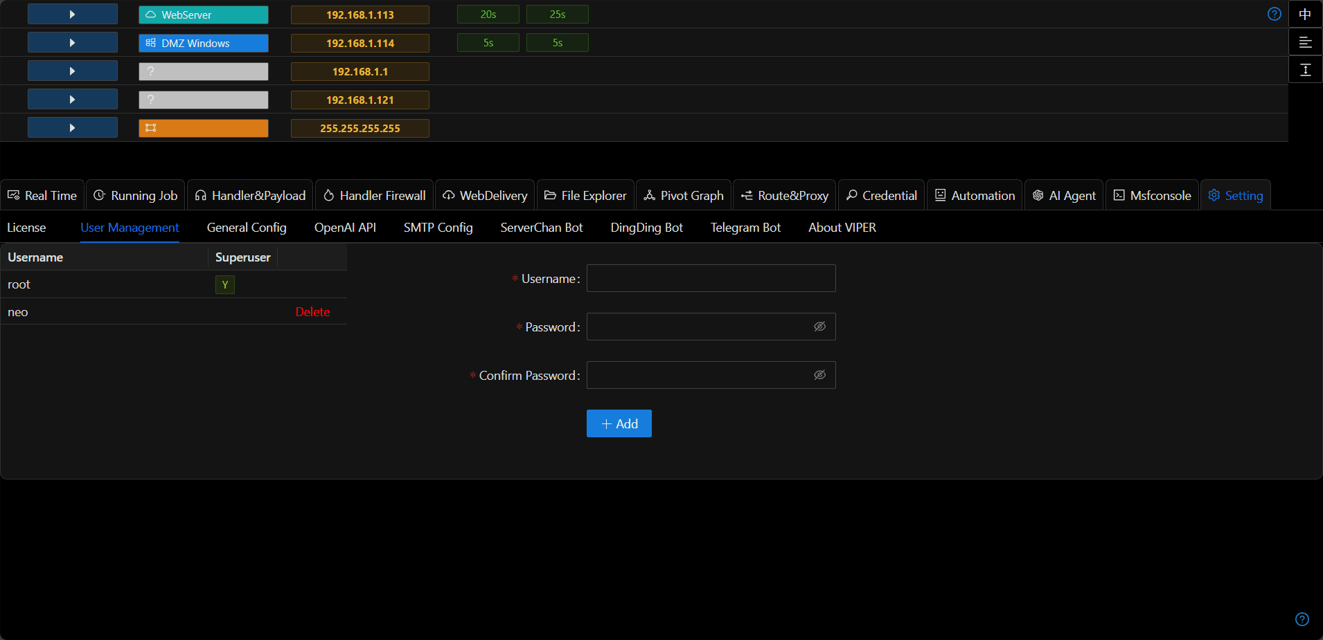Expand the DMZ Windows host row arrow
Viewport: 1323px width, 640px height.
point(72,43)
